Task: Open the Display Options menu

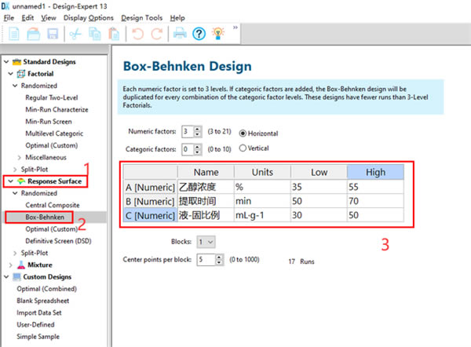Action: pyautogui.click(x=88, y=17)
